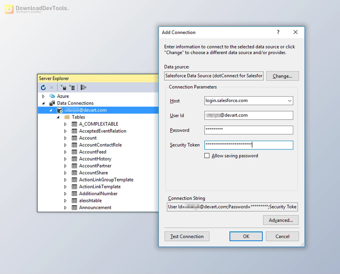Click the Tables folder icon
The height and width of the screenshot is (274, 340).
[x=67, y=117]
